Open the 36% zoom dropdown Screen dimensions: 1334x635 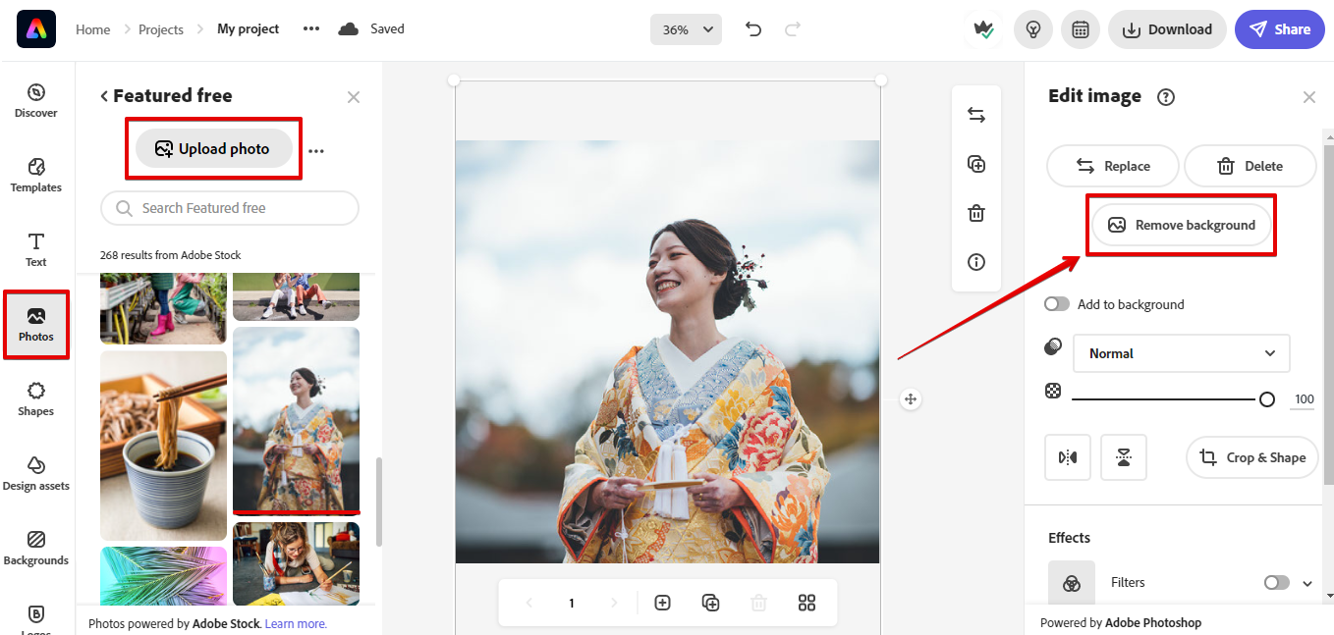point(686,29)
